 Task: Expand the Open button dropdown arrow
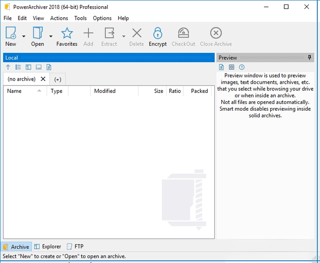51,36
